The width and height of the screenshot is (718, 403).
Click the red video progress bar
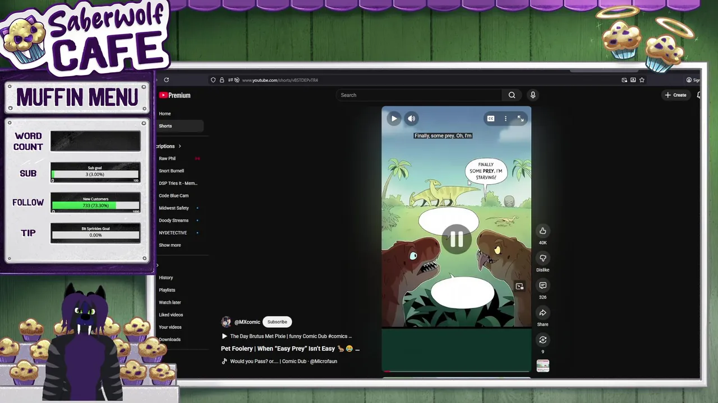[456, 371]
